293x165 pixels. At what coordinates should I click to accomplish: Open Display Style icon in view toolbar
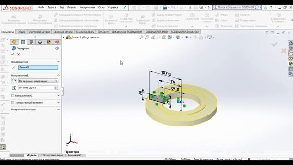(178, 38)
